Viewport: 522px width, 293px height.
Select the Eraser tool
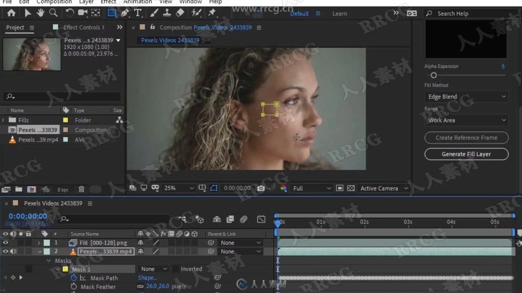[x=180, y=13]
